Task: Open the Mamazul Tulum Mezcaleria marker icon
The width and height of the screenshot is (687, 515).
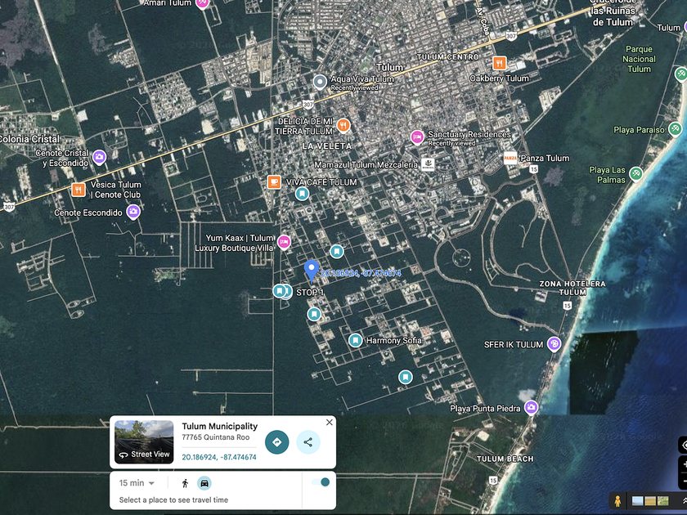Action: [x=428, y=164]
